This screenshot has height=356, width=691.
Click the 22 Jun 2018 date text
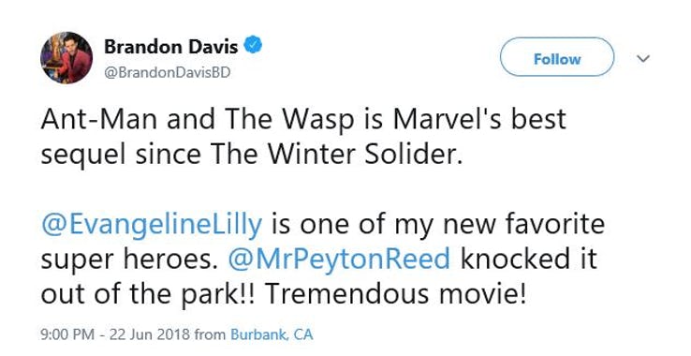[150, 334]
